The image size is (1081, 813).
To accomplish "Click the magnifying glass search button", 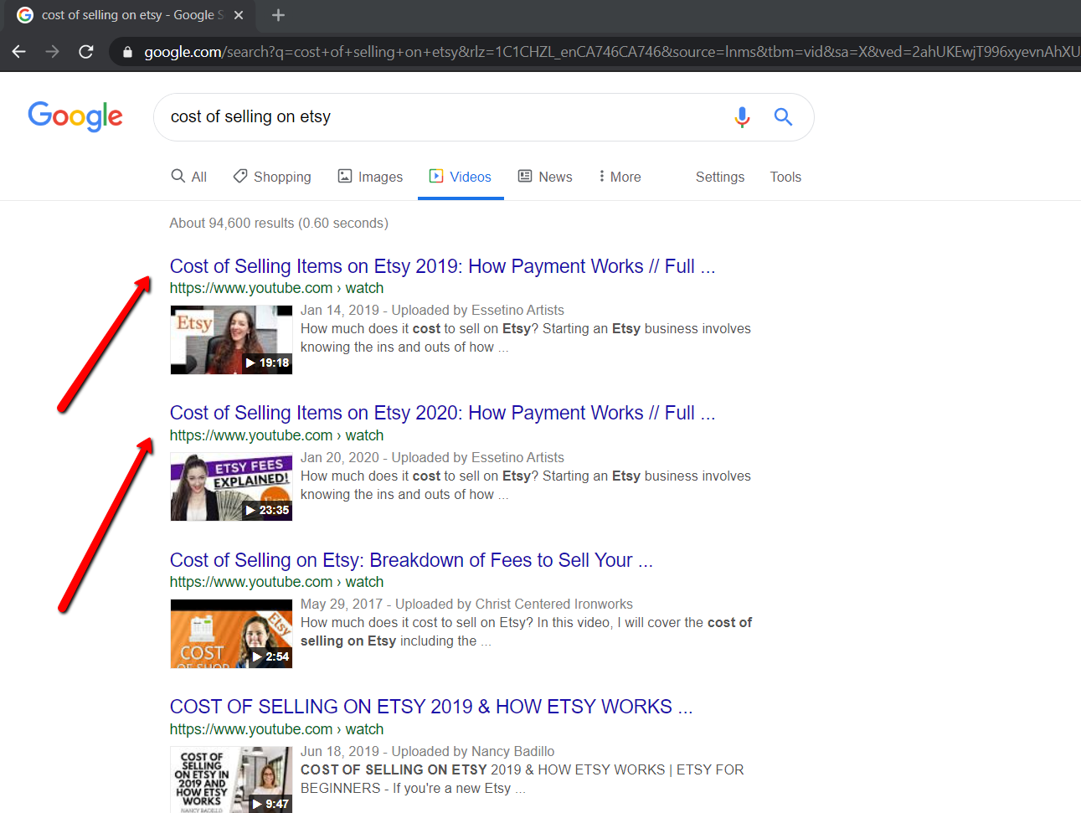I will [783, 117].
